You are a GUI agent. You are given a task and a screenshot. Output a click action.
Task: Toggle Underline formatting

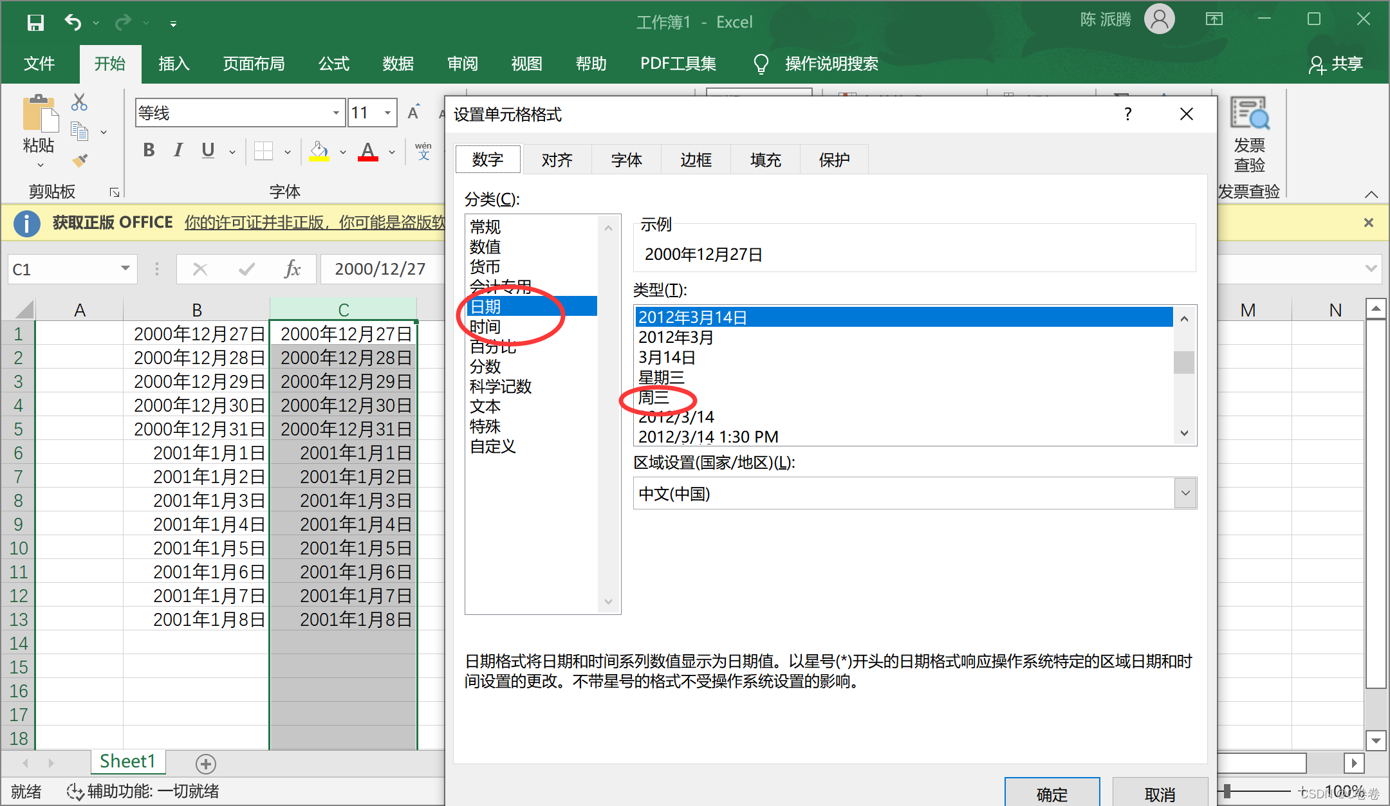(x=208, y=151)
